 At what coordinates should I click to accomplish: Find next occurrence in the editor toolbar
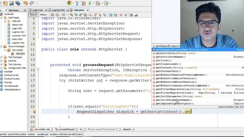click(x=80, y=15)
